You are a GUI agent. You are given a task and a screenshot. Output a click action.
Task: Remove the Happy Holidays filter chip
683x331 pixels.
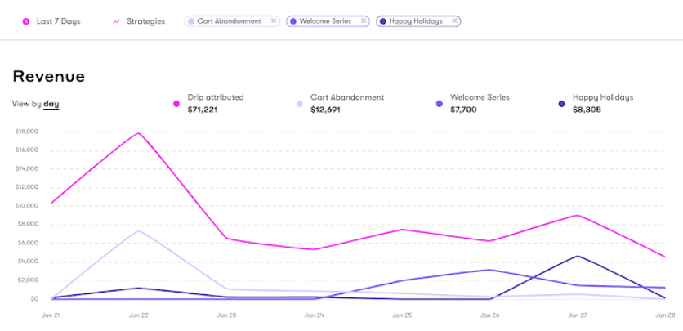454,20
